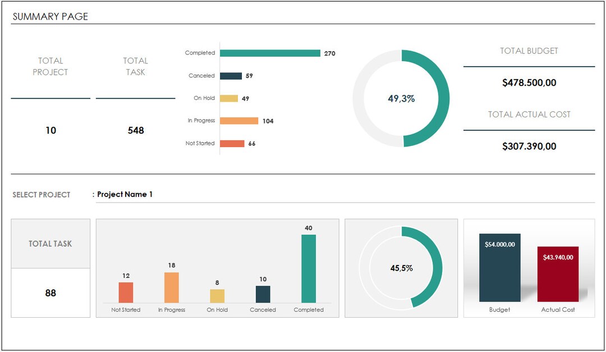The height and width of the screenshot is (352, 606).
Task: Open the Project Name 1 selector
Action: 125,194
